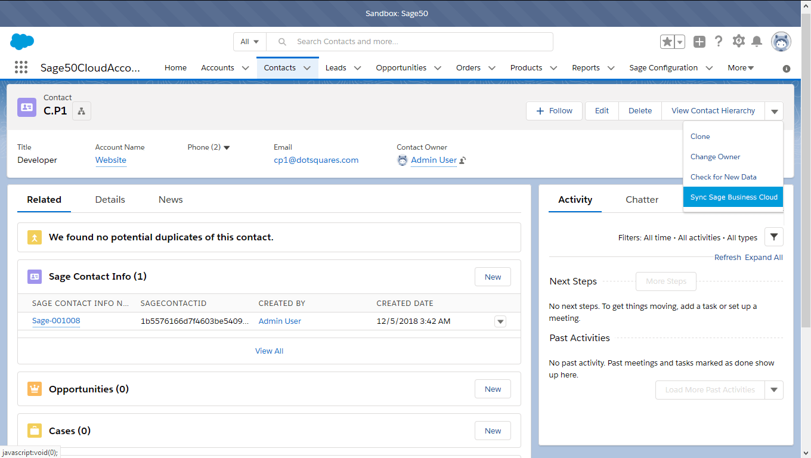This screenshot has width=811, height=458.
Task: Open the activity filter funnel icon
Action: pos(773,237)
